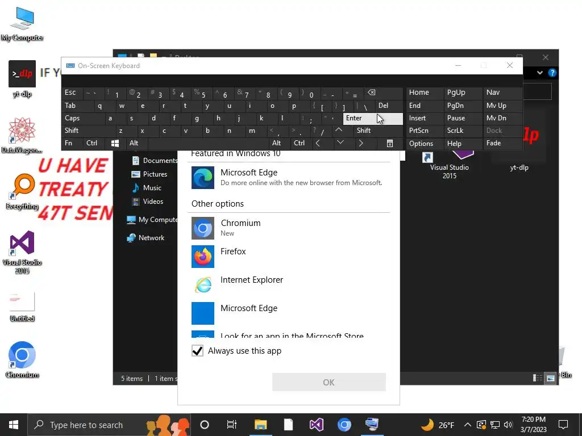The height and width of the screenshot is (436, 582).
Task: Show hidden icons in system tray
Action: pos(468,425)
